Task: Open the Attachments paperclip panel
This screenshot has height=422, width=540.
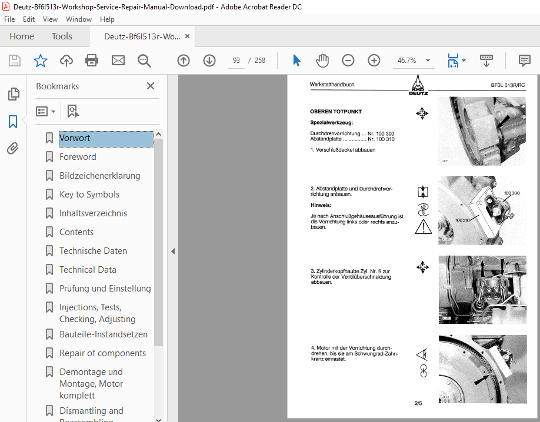Action: point(13,148)
